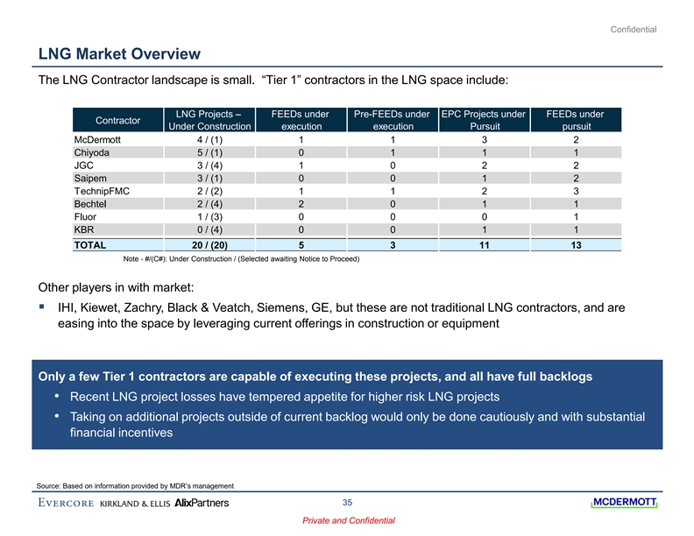This screenshot has height=536, width=694.
Task: Select the Saipem row label
Action: pos(90,178)
